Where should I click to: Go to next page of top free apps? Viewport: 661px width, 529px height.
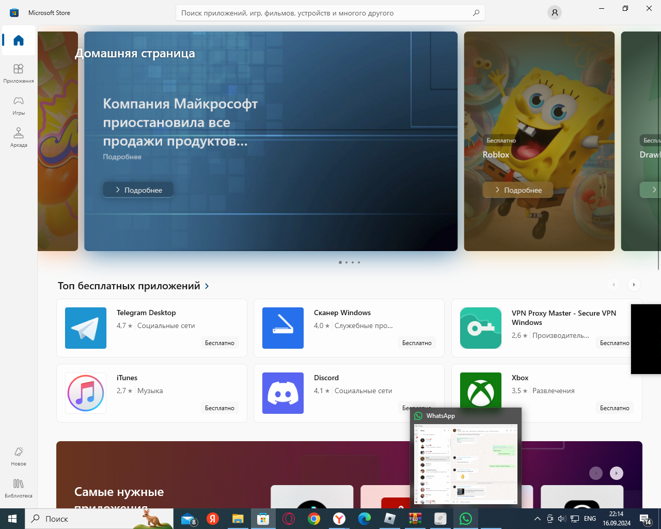click(x=634, y=285)
